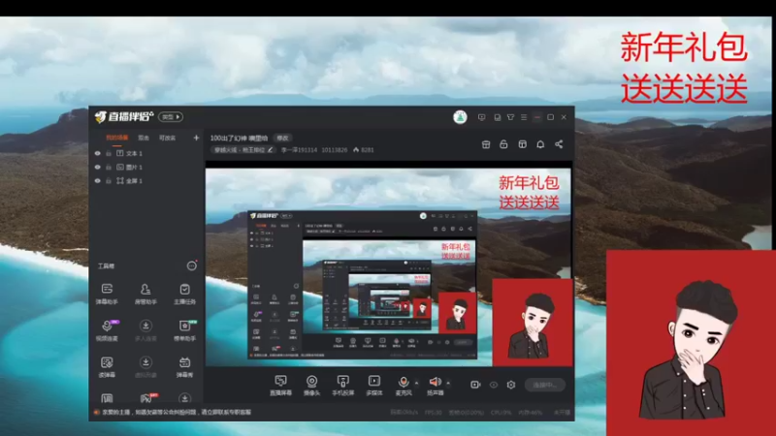Expand the speaker volume arrow

tap(448, 383)
